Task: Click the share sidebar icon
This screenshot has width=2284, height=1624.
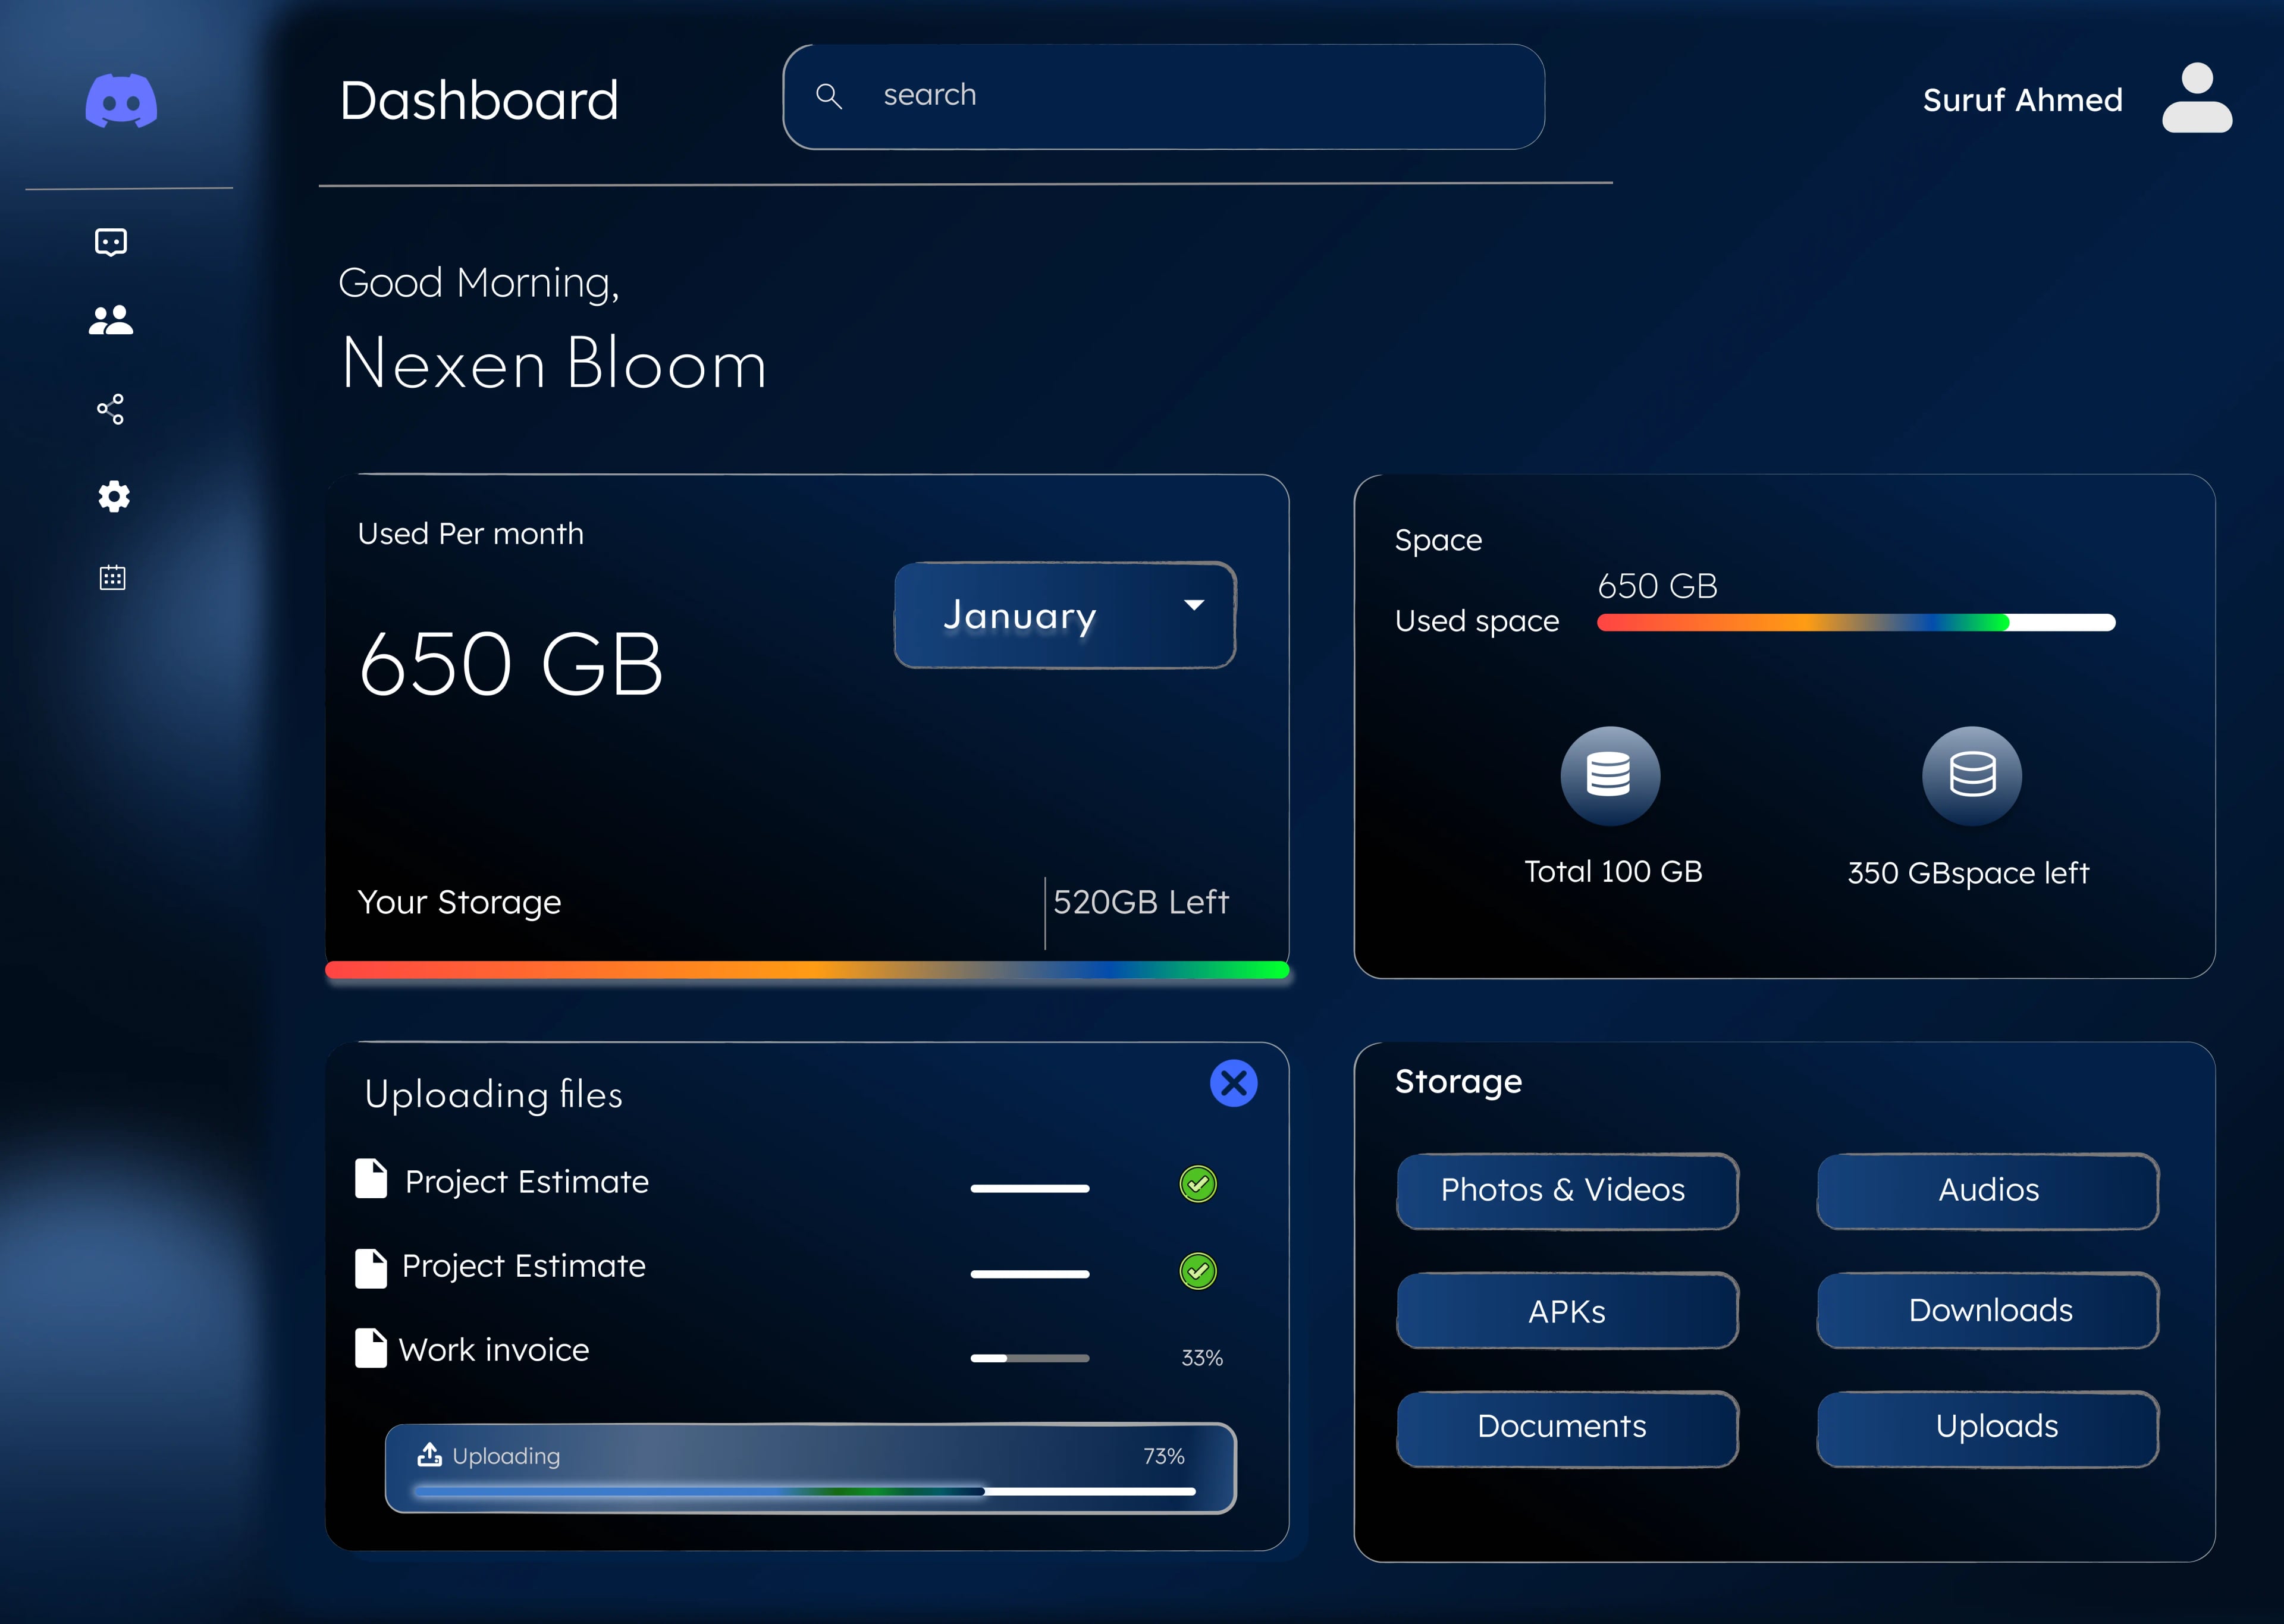Action: [111, 409]
